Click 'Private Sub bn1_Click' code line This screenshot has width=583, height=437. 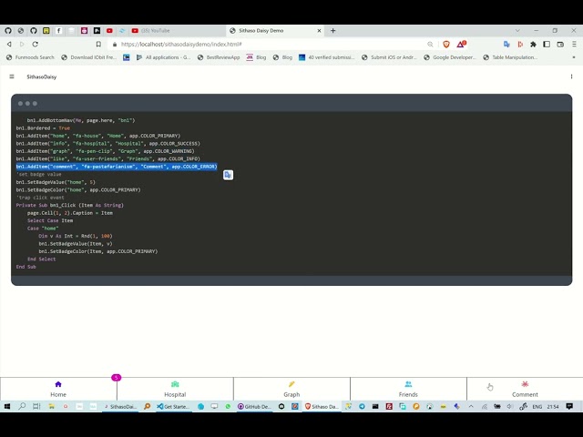click(x=70, y=205)
